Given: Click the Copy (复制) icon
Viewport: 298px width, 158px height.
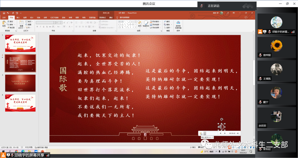Looking at the screenshot, I should tap(8, 25).
